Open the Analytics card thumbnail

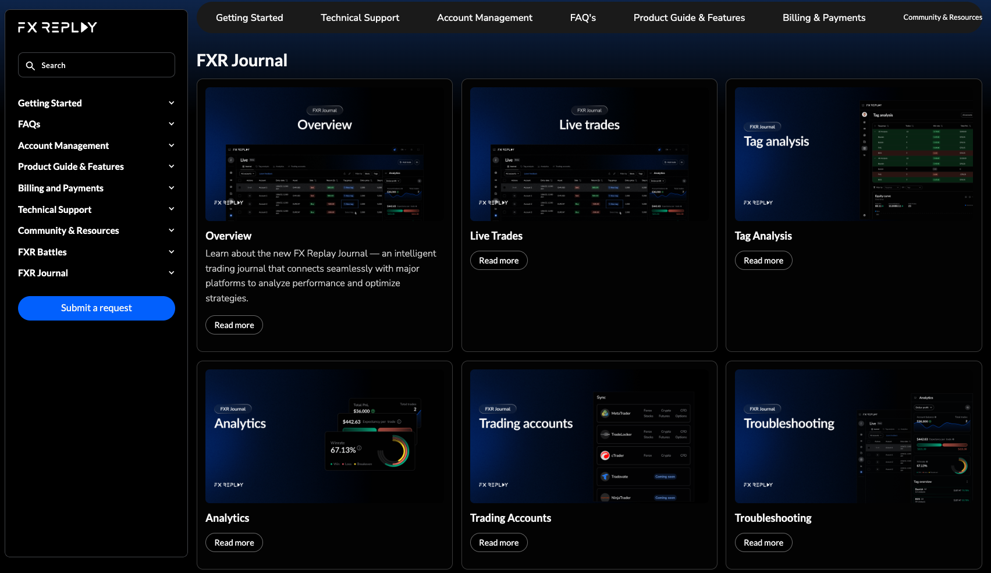pyautogui.click(x=324, y=436)
